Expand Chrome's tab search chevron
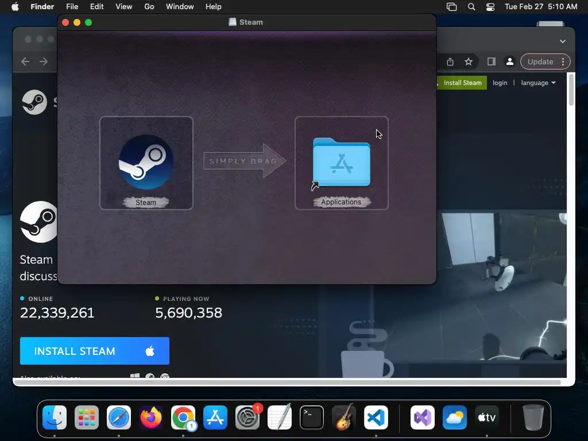 (563, 41)
